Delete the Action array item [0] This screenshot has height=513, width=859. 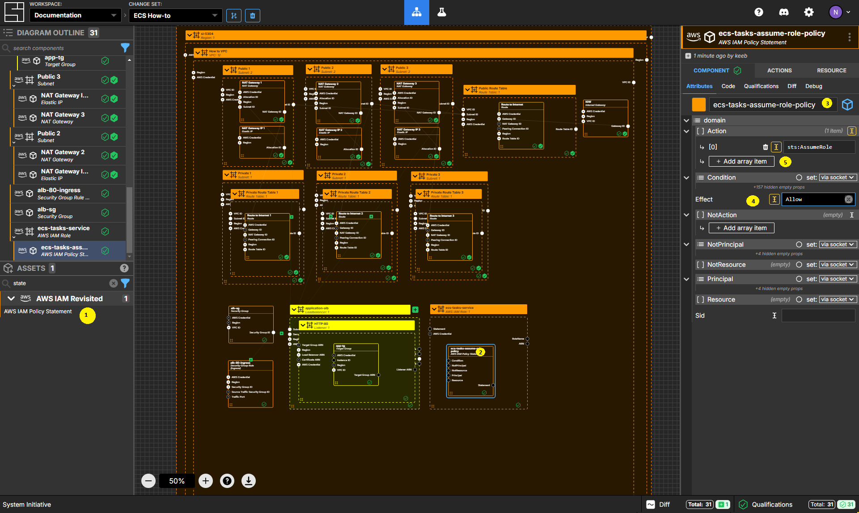(x=766, y=147)
